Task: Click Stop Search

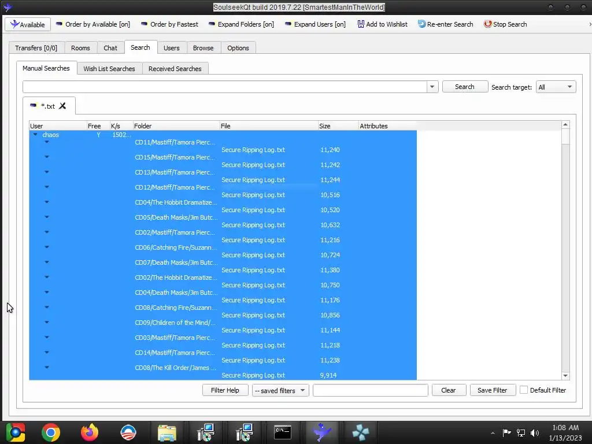Action: [x=505, y=24]
